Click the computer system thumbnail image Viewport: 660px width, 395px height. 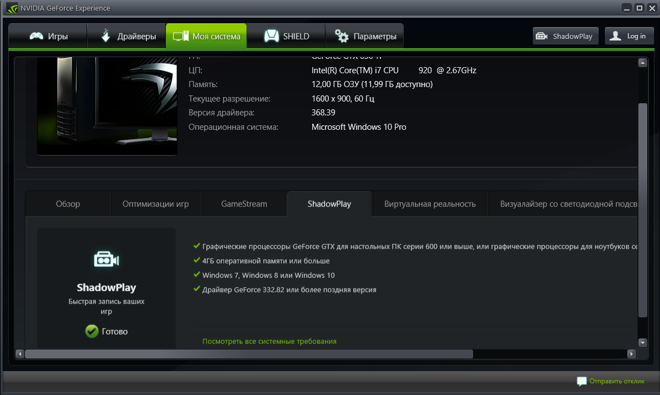point(107,106)
